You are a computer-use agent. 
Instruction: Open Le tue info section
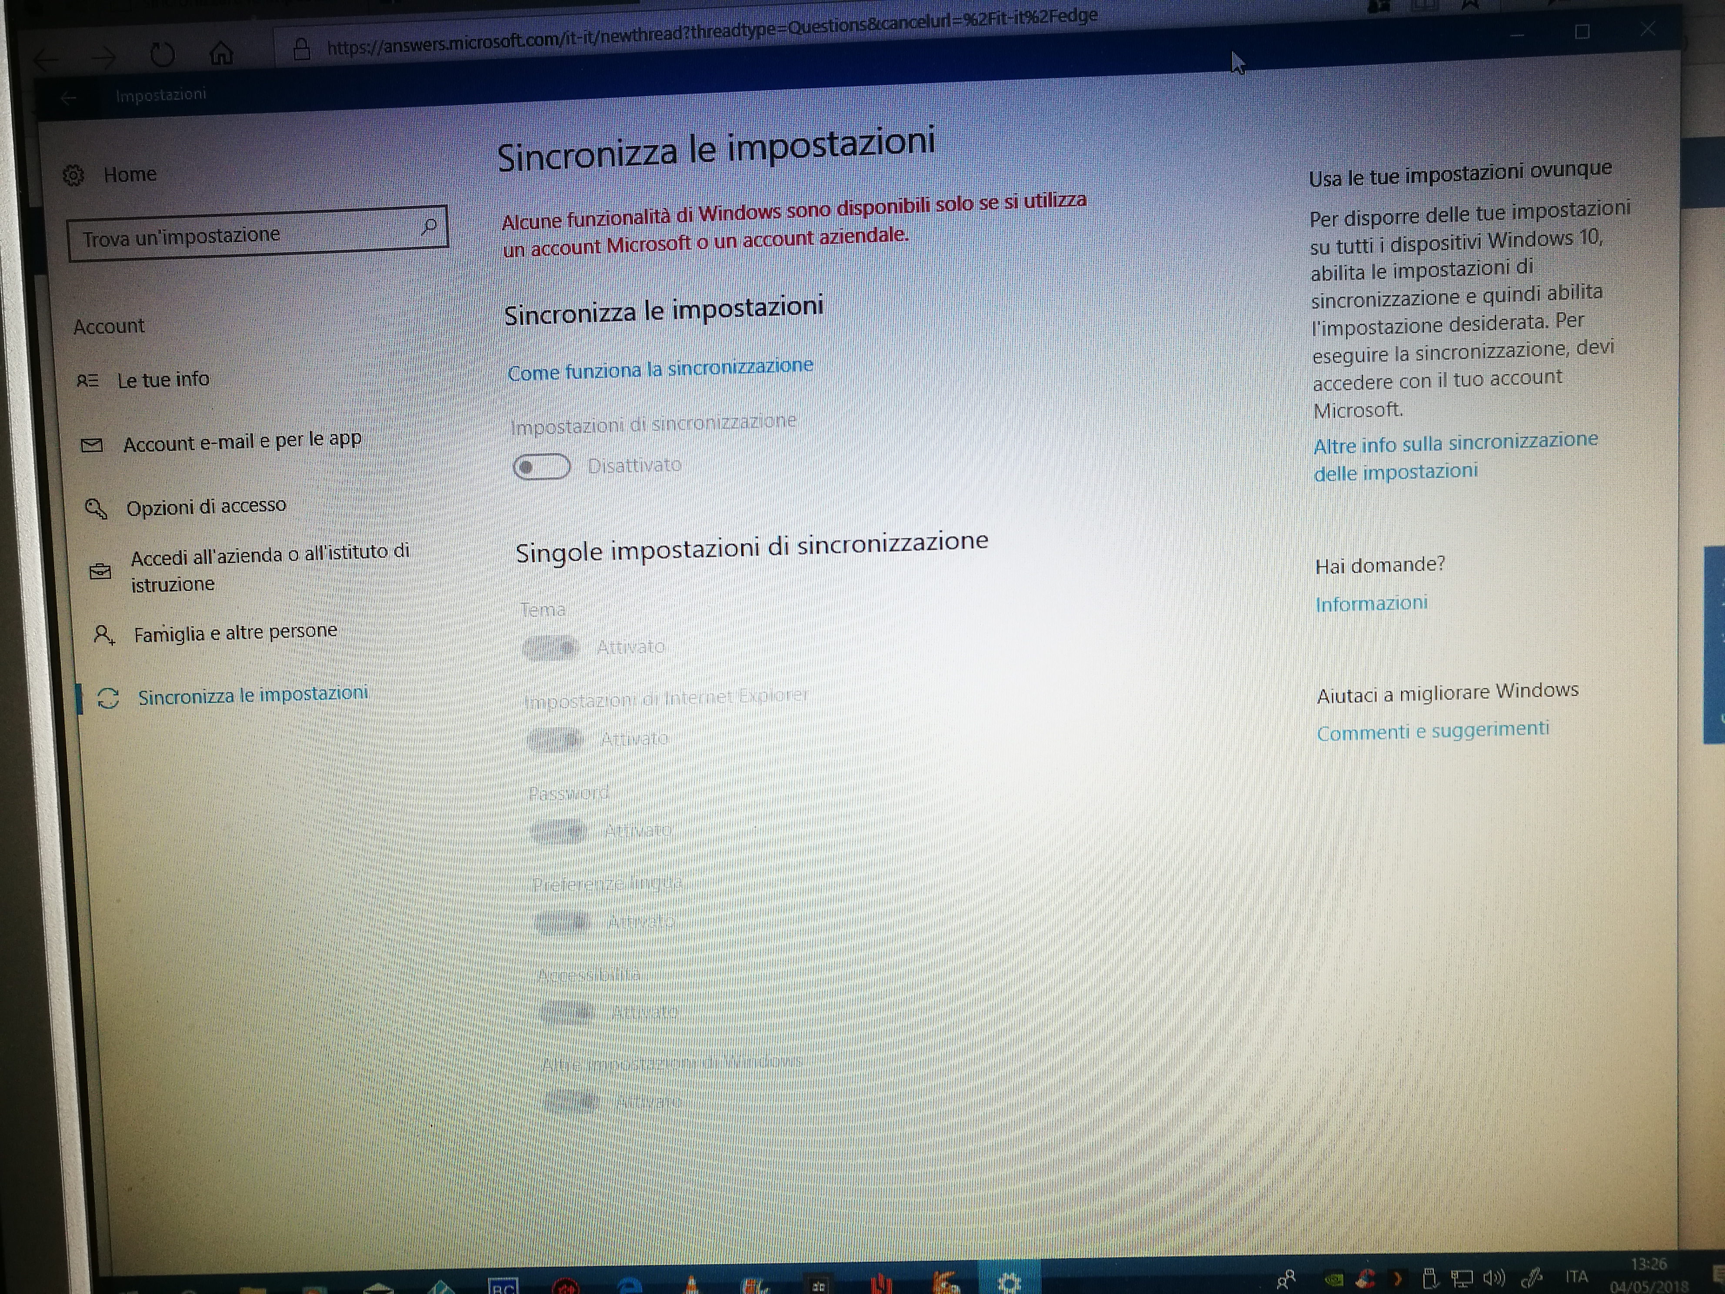point(163,380)
